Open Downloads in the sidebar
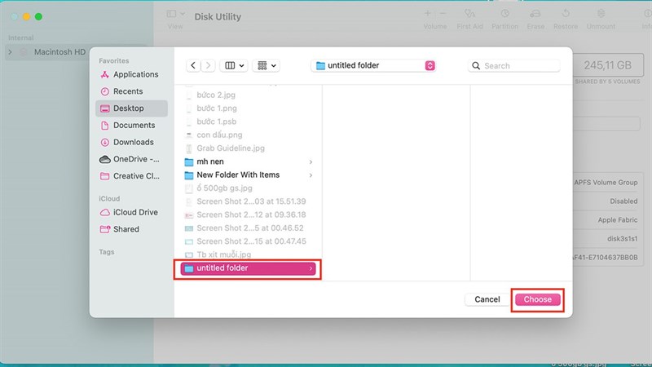The width and height of the screenshot is (652, 367). (x=131, y=142)
